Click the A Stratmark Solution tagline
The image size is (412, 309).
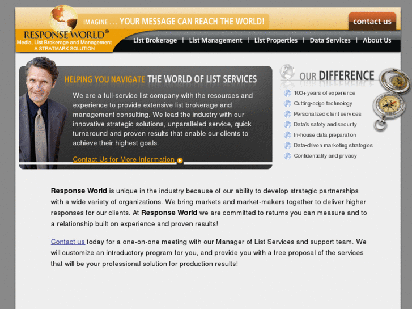click(x=65, y=49)
